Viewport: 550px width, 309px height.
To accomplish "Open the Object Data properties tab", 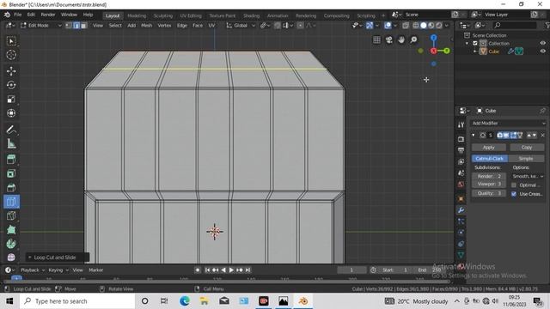I will tap(461, 255).
